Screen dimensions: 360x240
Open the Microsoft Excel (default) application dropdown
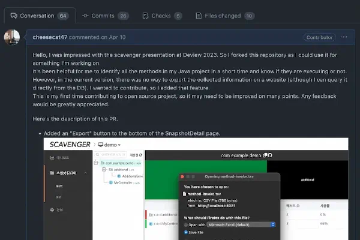click(x=241, y=225)
